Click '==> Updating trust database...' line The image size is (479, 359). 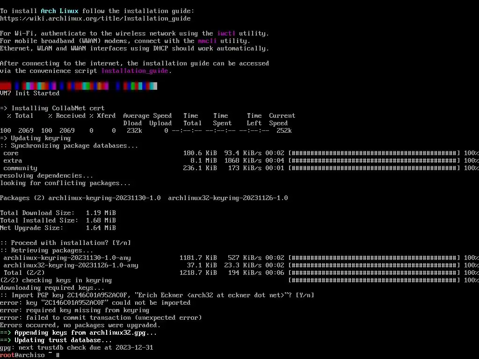point(56,340)
